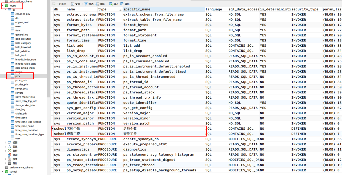This screenshot has width=342, height=175.
Task: Click the 视图 views icon
Action: point(10,143)
